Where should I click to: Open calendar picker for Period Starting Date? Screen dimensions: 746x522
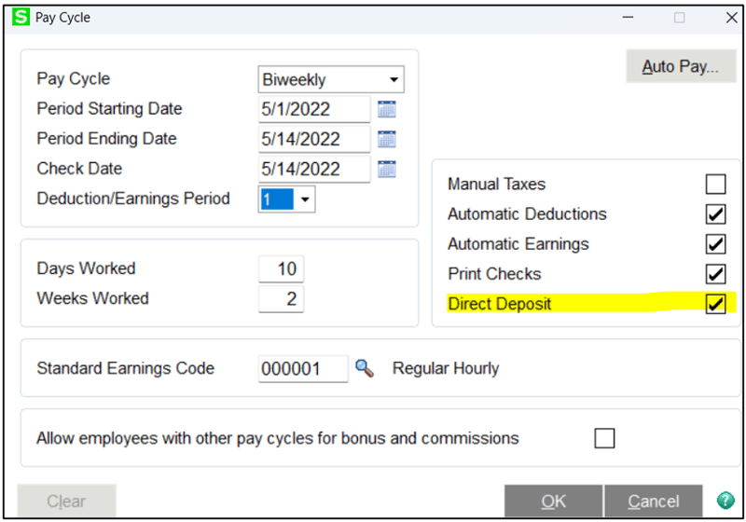(387, 109)
